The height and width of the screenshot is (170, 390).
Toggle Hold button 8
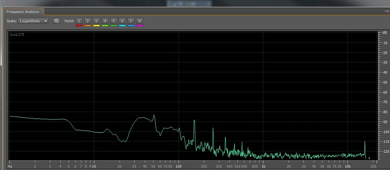(x=140, y=21)
